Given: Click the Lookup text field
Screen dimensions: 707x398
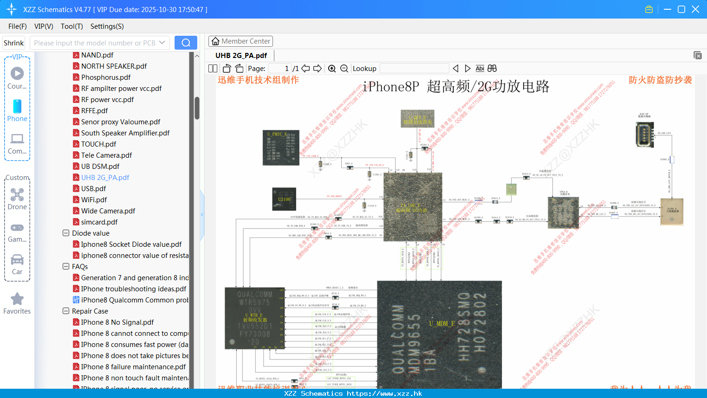Looking at the screenshot, I should pos(414,68).
